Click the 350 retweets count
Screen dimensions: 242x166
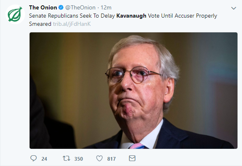[x=78, y=159]
